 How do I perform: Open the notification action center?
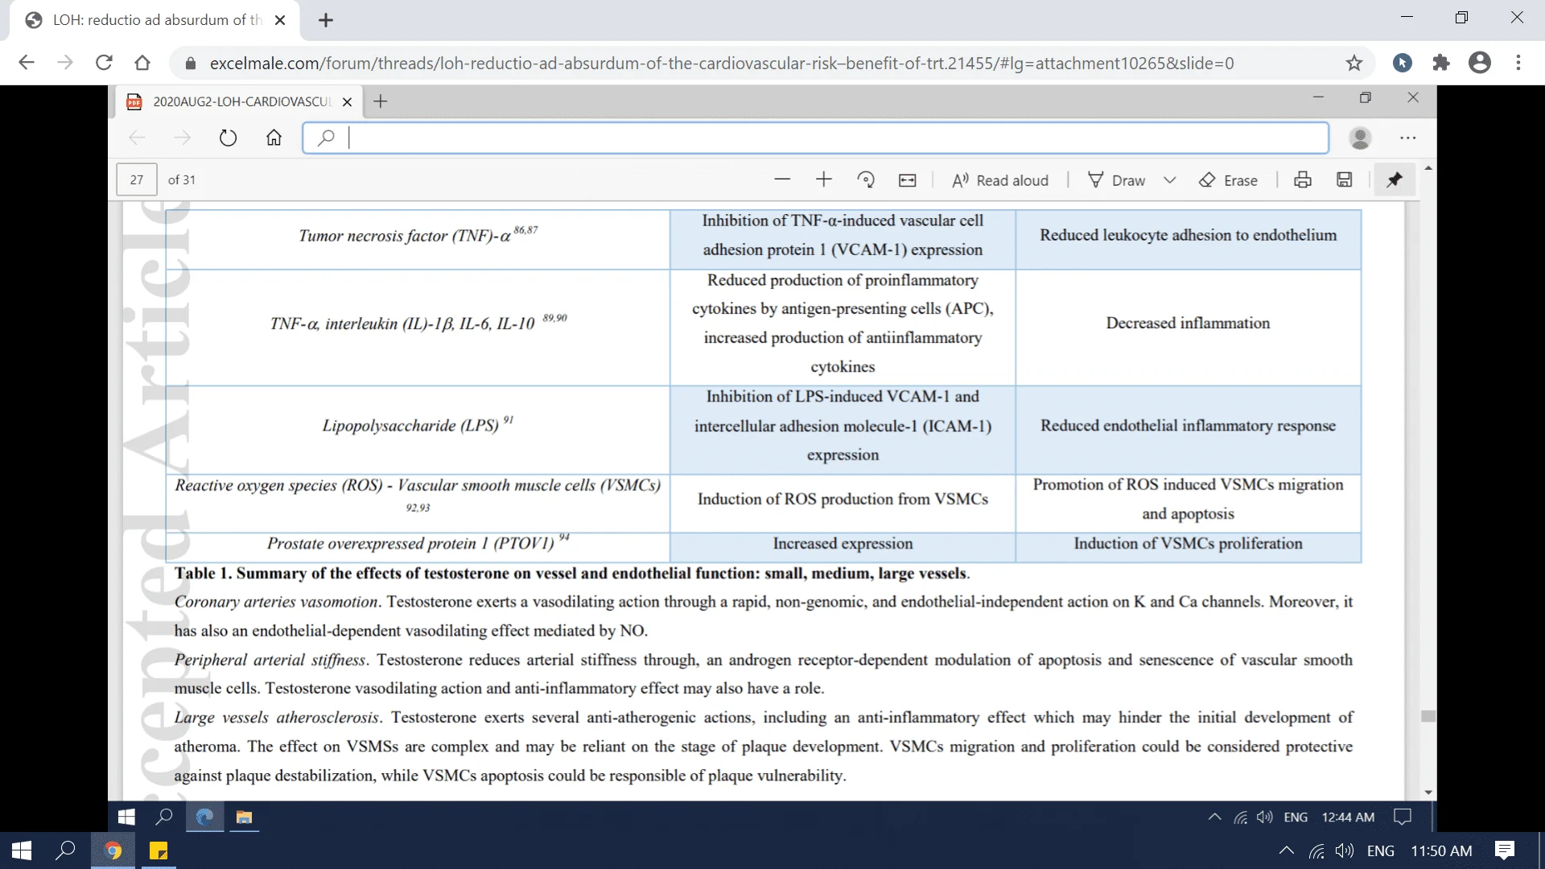click(1505, 850)
